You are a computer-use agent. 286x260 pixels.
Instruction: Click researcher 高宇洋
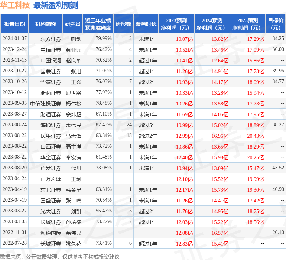[74, 147]
